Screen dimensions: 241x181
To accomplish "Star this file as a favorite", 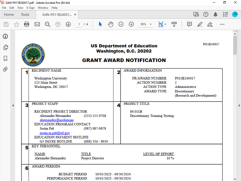I will 17,24.
